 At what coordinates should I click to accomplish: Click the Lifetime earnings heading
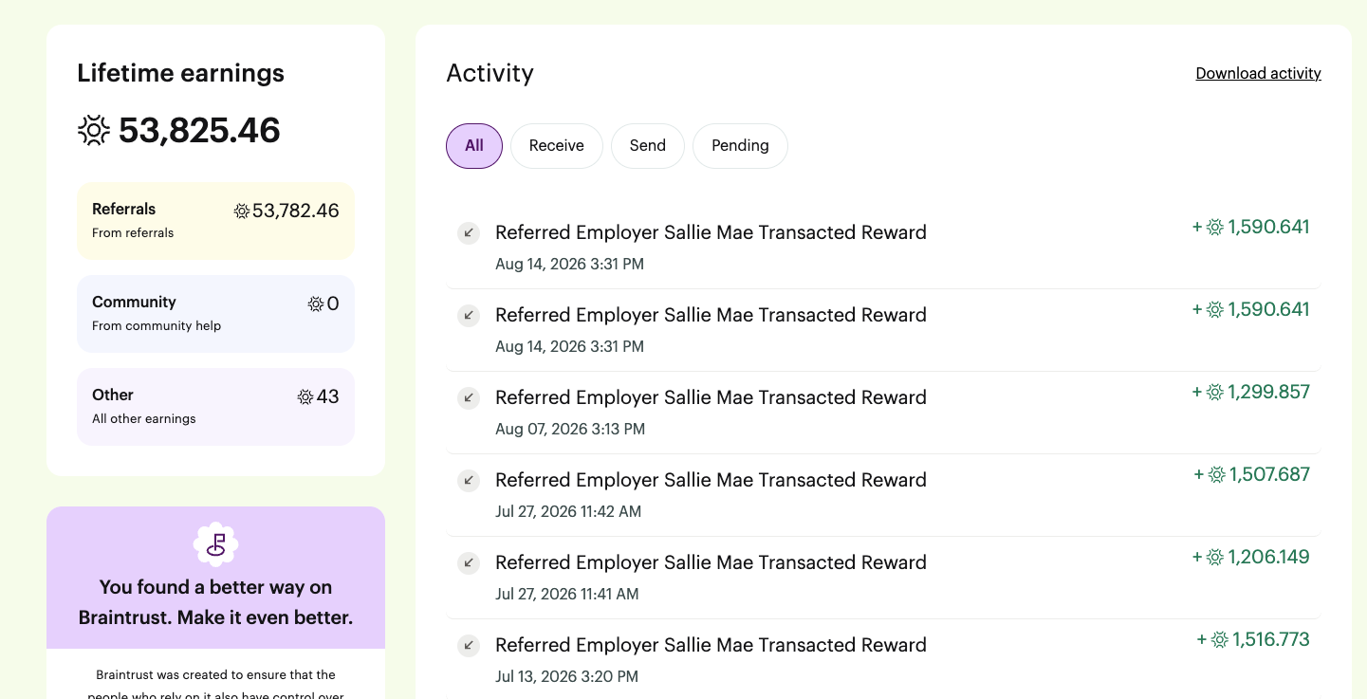click(180, 73)
